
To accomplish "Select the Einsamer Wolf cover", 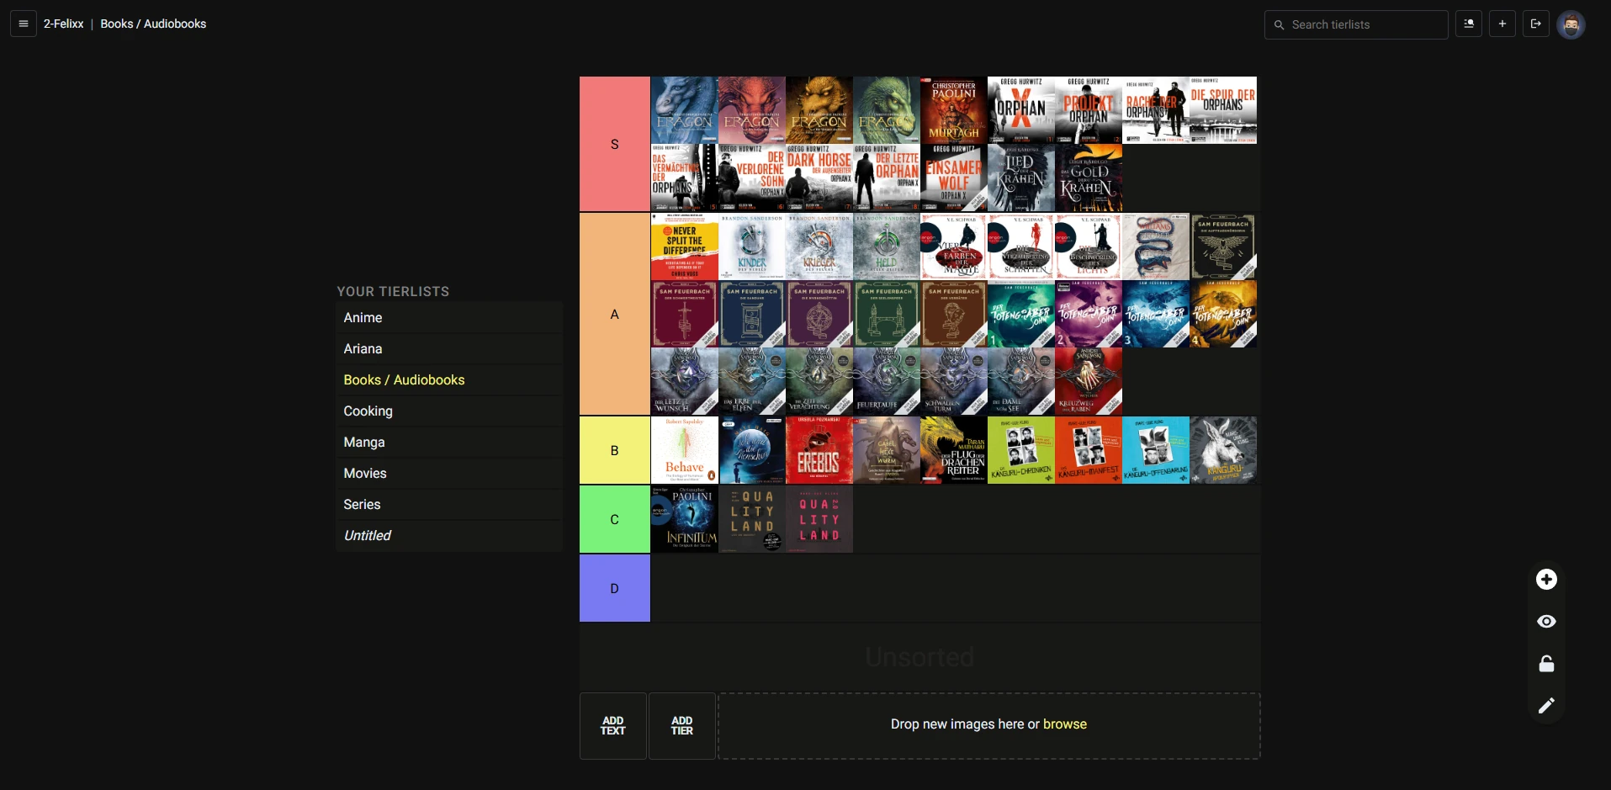I will (954, 178).
